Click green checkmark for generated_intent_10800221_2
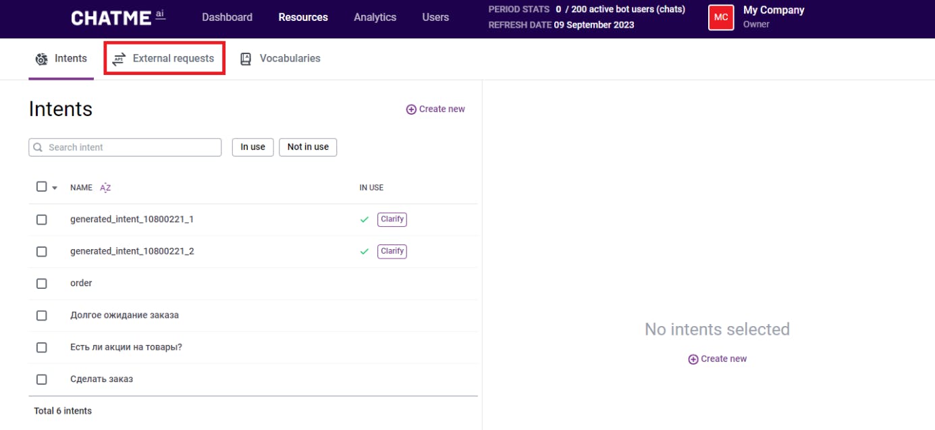 point(365,251)
